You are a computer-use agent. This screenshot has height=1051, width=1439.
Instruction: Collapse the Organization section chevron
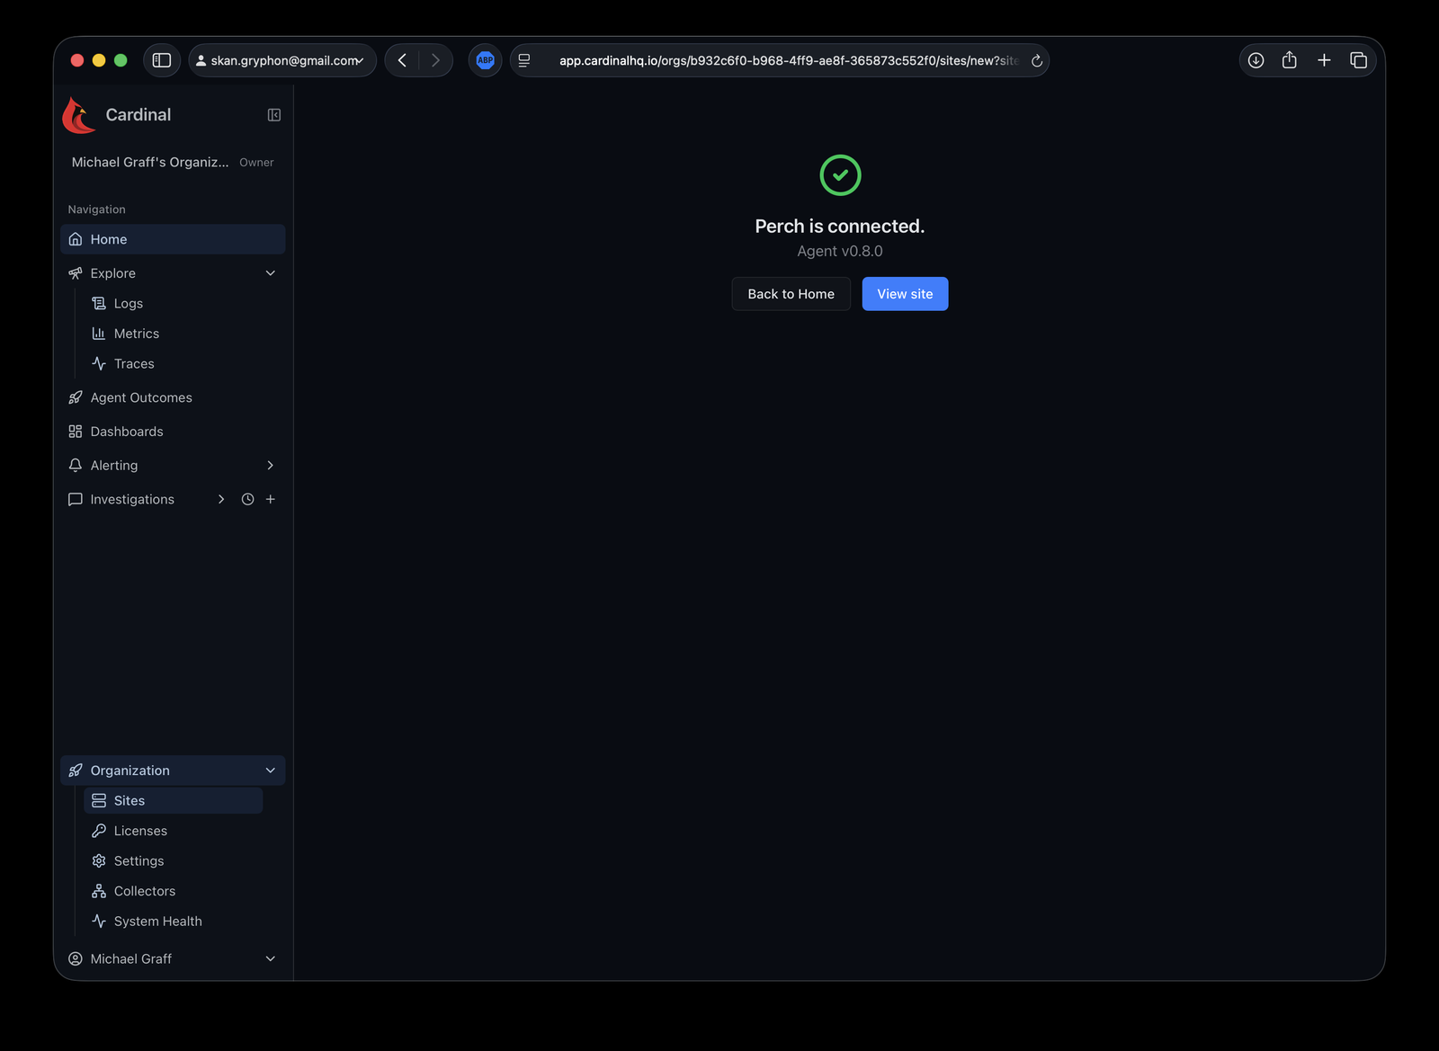coord(270,770)
